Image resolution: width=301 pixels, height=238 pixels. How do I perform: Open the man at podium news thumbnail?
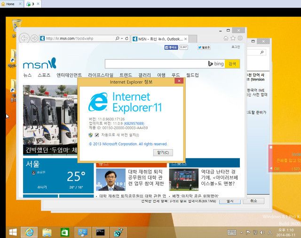(x=111, y=180)
